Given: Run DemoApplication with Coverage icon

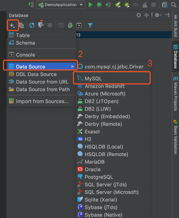Looking at the screenshot, I should pos(108,5).
